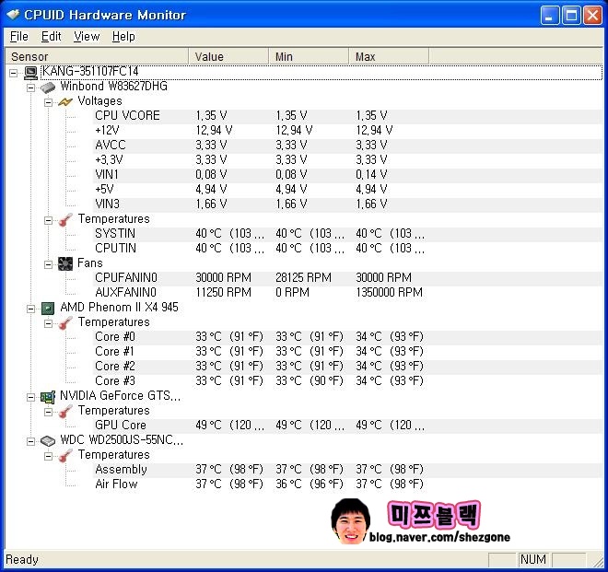Screen dimensions: 608x572
Task: Click the lightning Voltages icon
Action: click(65, 102)
